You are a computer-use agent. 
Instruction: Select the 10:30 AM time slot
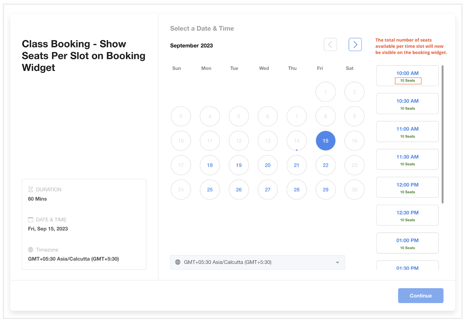pyautogui.click(x=407, y=103)
